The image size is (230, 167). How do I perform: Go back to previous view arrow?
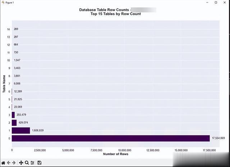coord(9,163)
